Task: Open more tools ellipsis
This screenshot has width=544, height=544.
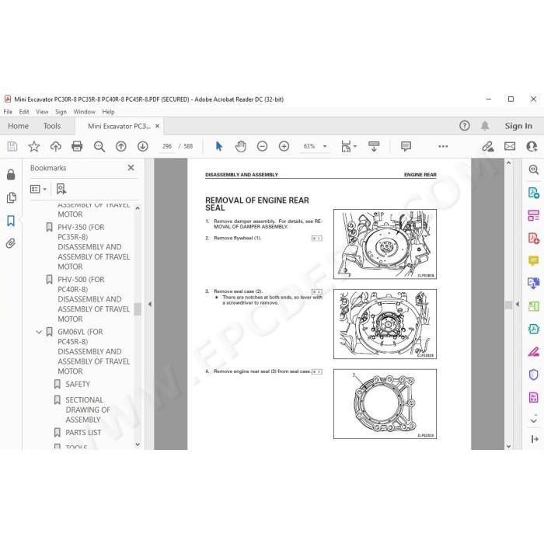Action: [443, 146]
